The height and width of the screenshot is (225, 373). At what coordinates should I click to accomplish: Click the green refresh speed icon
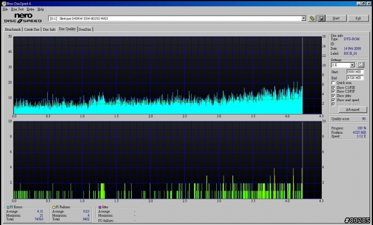click(x=361, y=65)
